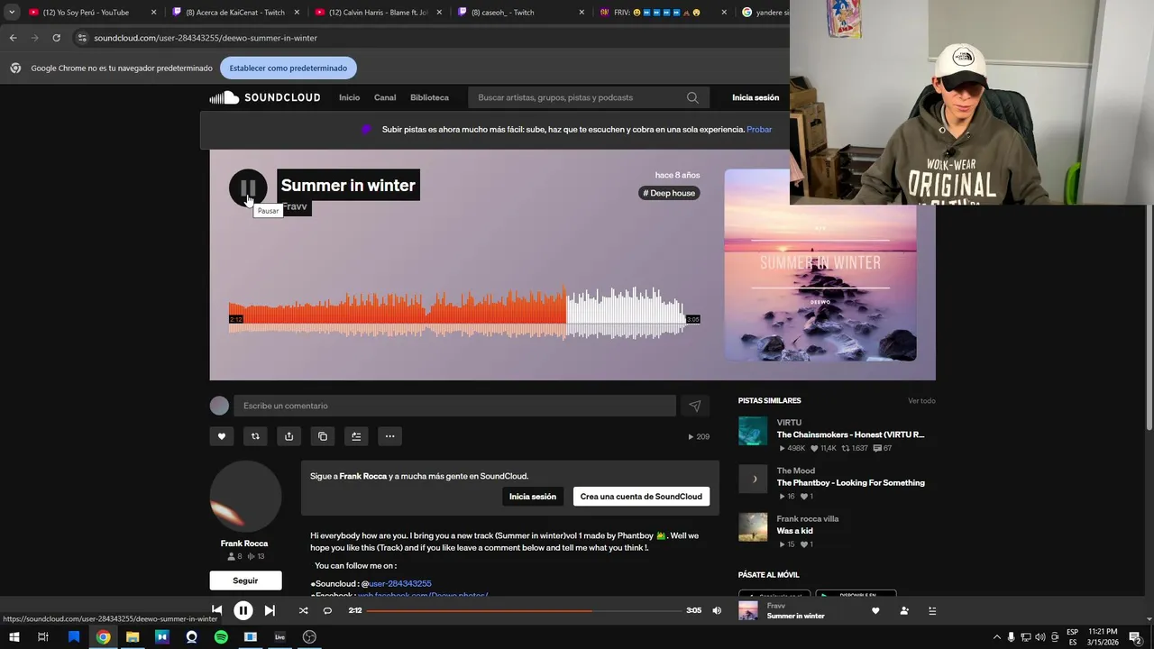Toggle repeat in the bottom player

point(327,610)
